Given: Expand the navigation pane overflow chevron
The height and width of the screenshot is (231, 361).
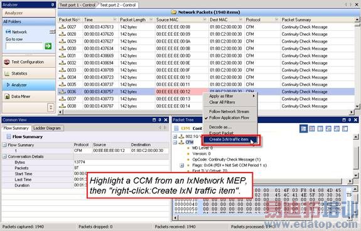Looking at the screenshot, I should pyautogui.click(x=51, y=107).
